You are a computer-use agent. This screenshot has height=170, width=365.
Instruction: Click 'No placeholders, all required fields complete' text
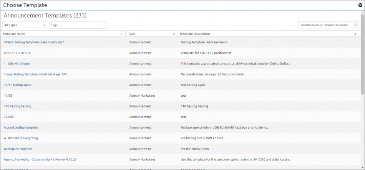click(212, 74)
